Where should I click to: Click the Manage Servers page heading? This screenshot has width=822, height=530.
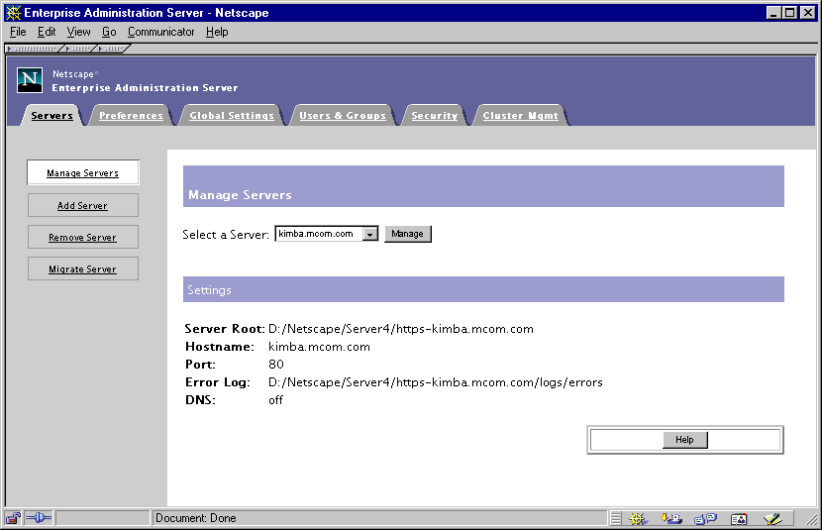[x=240, y=195]
